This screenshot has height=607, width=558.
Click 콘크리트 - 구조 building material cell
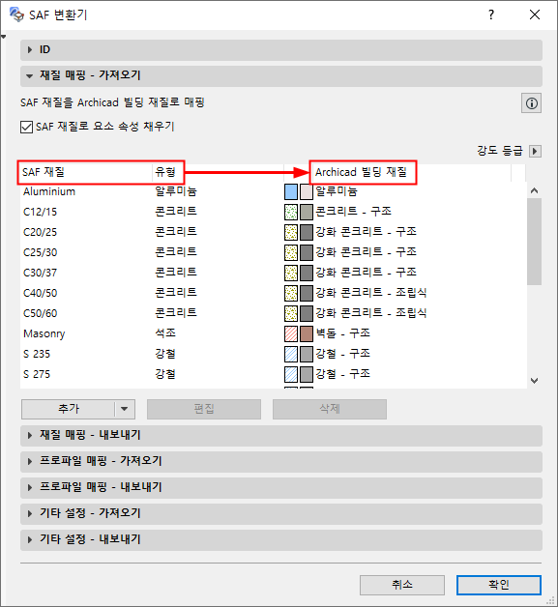click(x=354, y=212)
